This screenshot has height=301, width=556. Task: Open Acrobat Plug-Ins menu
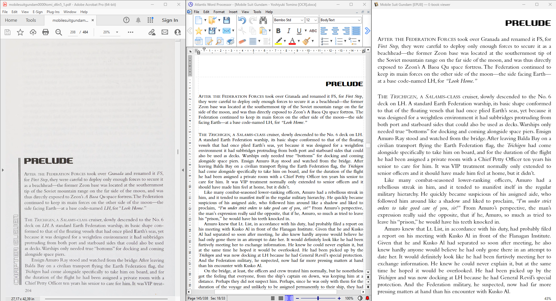[x=53, y=12]
